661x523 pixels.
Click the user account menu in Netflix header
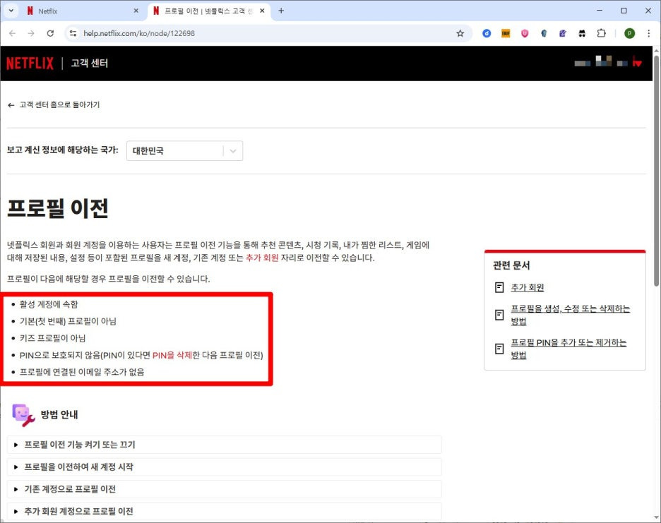coord(608,62)
